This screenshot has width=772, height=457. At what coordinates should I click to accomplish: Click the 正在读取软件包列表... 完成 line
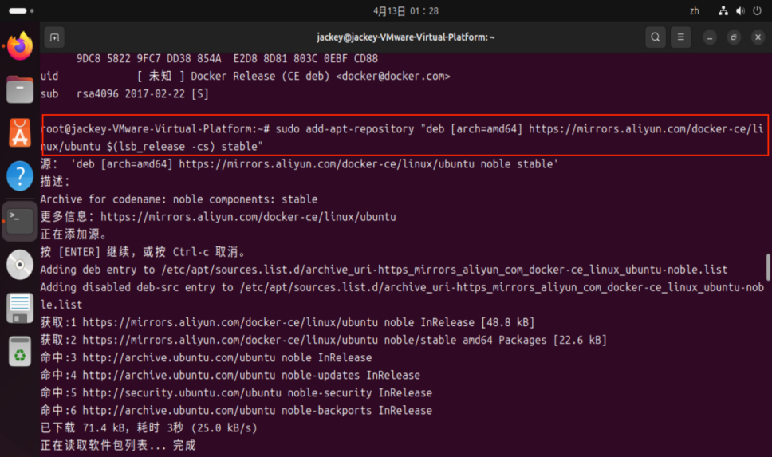[118, 446]
